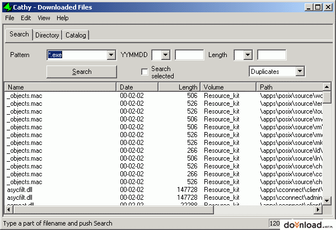The image size is (336, 230).
Task: Click the Cathy app icon in title bar
Action: tap(7, 7)
